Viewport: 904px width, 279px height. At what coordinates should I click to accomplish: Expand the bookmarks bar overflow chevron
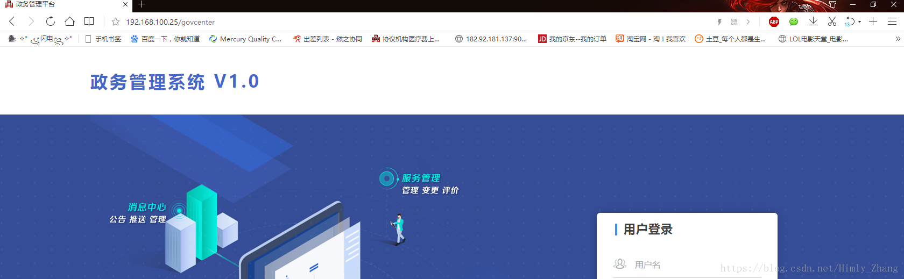pyautogui.click(x=898, y=39)
